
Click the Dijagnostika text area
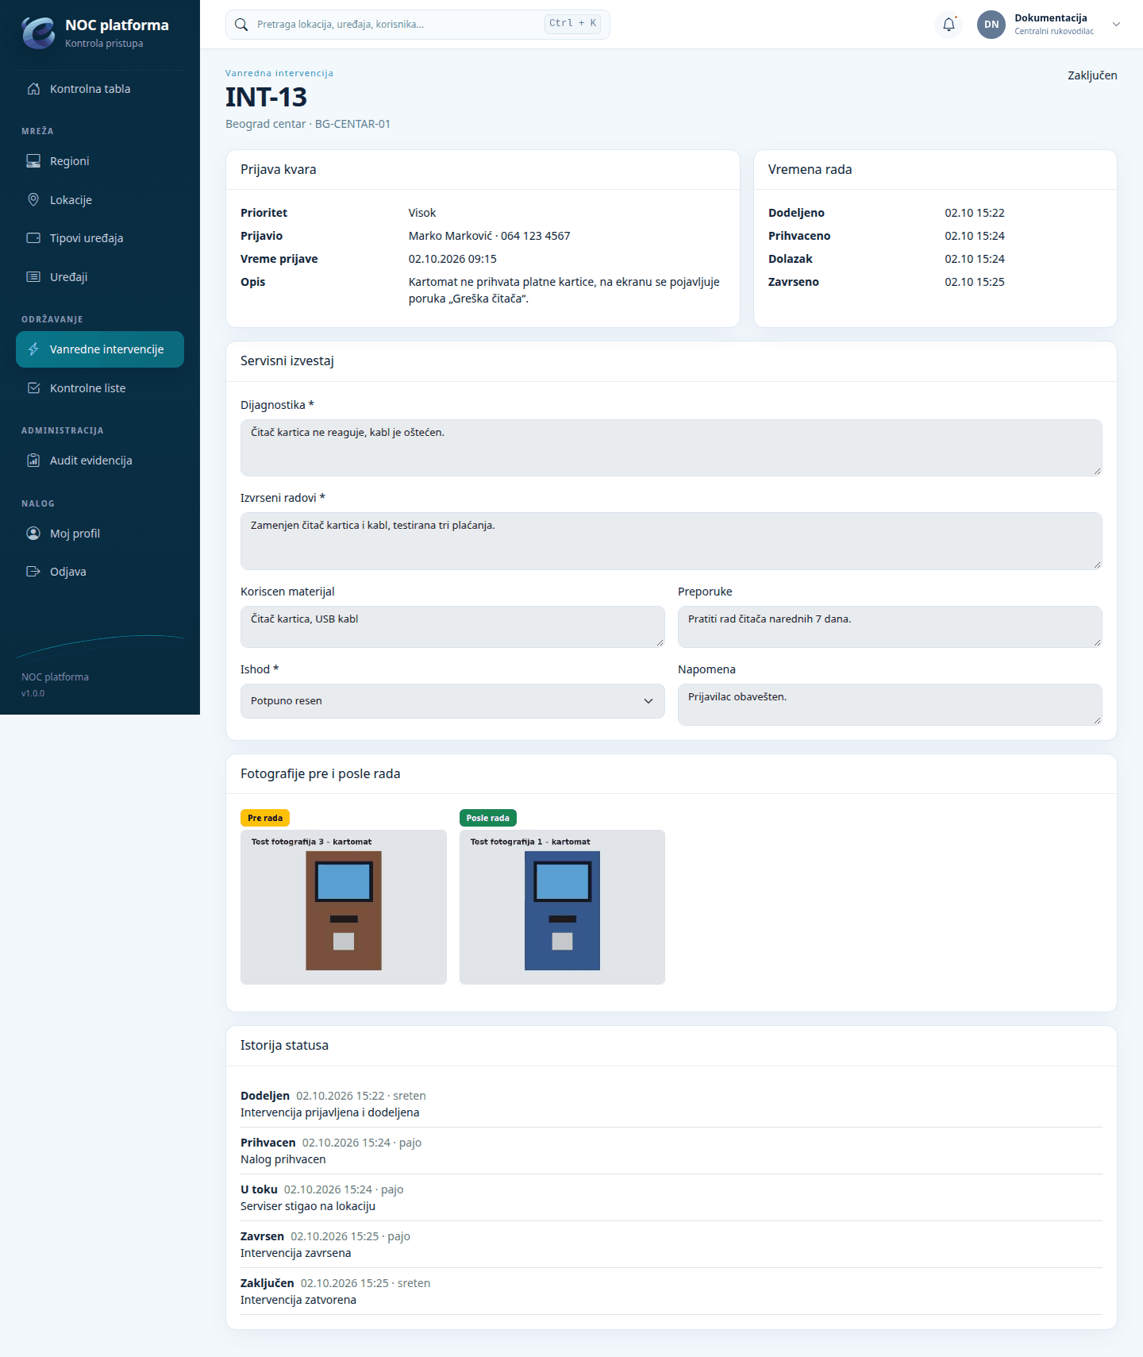click(x=672, y=448)
